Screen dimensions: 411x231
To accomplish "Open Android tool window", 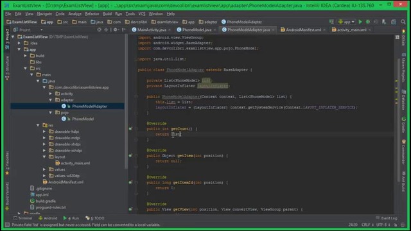I will coord(48,218).
